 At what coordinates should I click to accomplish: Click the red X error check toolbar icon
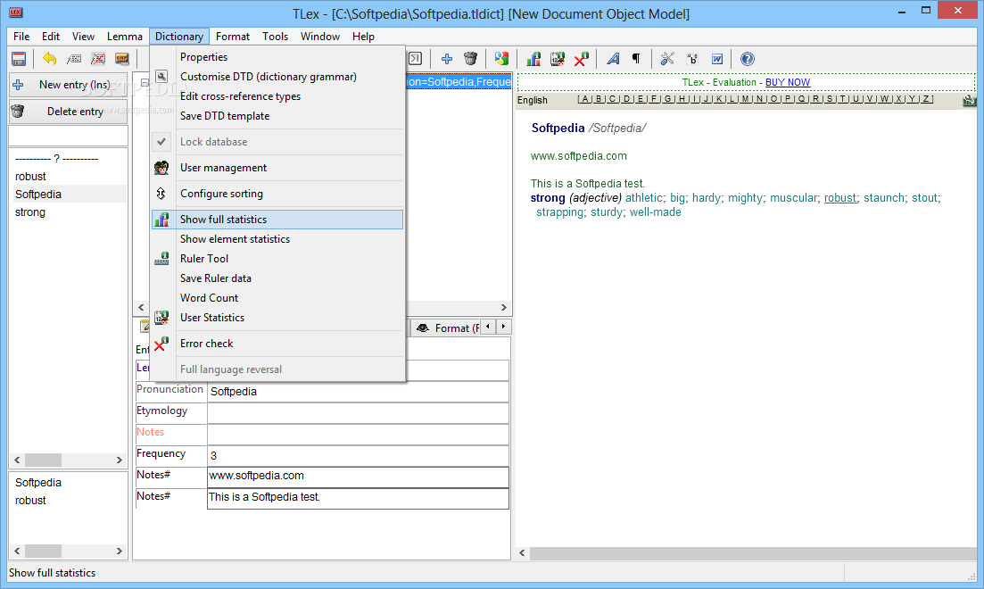(x=582, y=59)
